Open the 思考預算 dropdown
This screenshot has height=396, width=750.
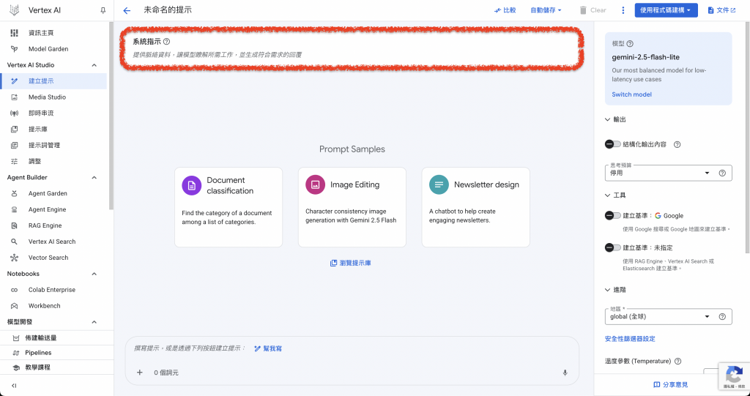pyautogui.click(x=668, y=173)
